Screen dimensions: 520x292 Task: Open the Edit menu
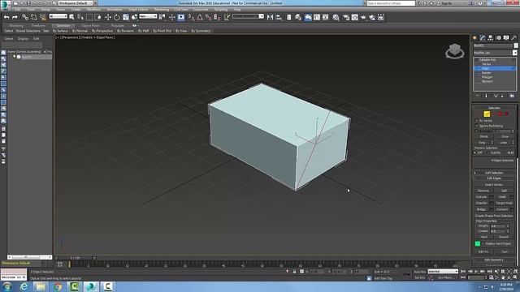(x=18, y=9)
